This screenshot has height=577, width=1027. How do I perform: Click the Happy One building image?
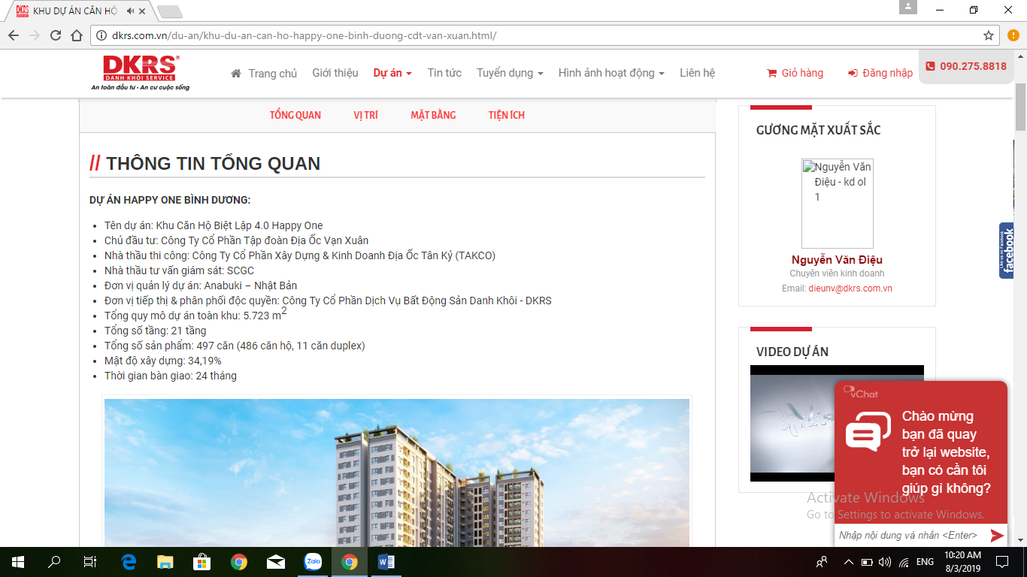coord(397,473)
